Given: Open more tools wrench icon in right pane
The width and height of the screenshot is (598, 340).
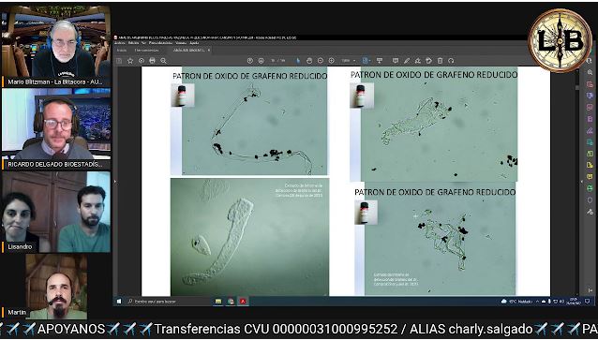Looking at the screenshot, I should (590, 212).
